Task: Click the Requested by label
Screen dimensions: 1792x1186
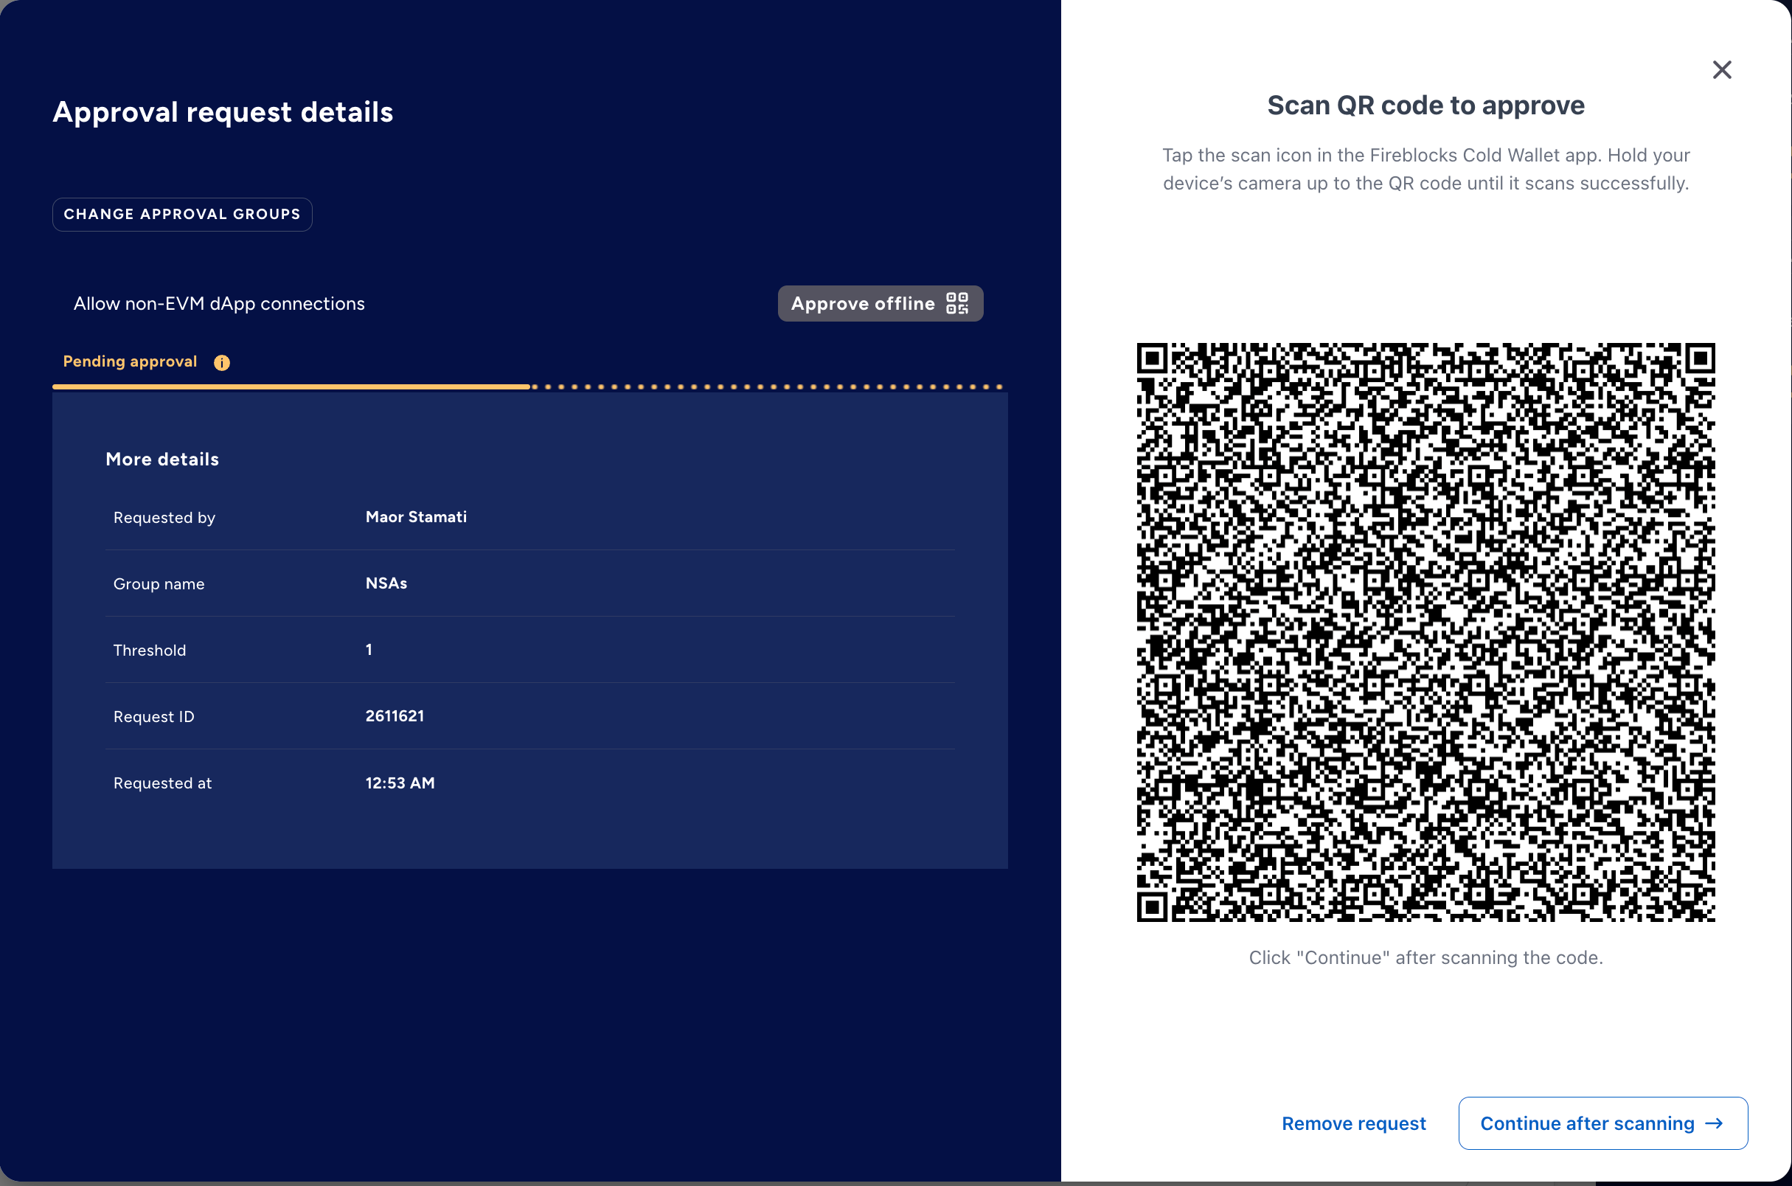Action: [x=164, y=517]
